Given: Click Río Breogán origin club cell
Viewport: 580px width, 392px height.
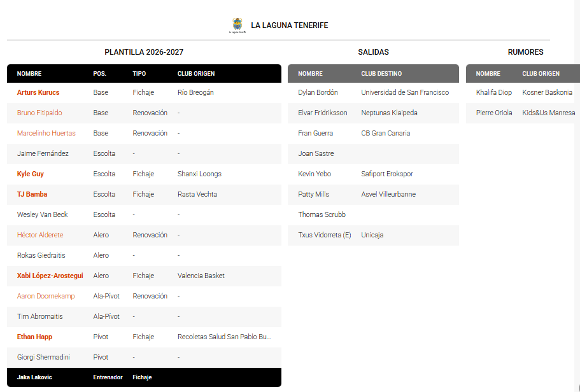Looking at the screenshot, I should pos(195,92).
